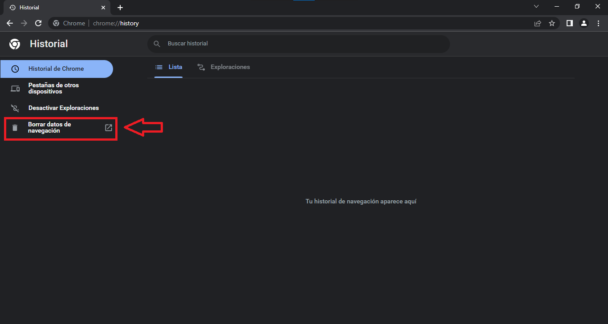The width and height of the screenshot is (608, 324).
Task: Open the user profile icon
Action: point(584,23)
